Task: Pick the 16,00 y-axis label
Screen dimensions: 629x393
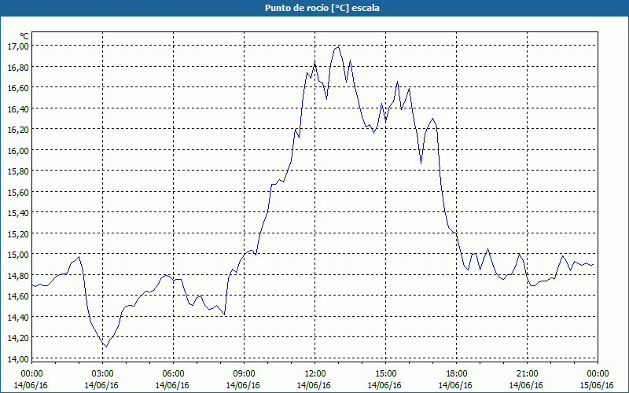Action: 18,150
